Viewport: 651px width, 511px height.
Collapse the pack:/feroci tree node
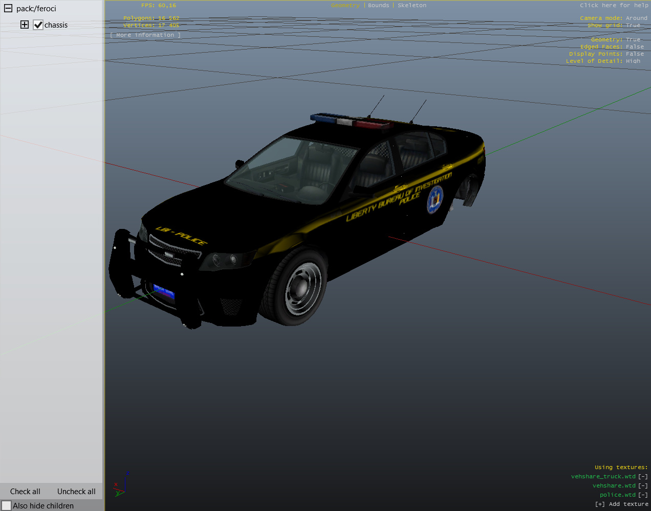click(x=8, y=9)
